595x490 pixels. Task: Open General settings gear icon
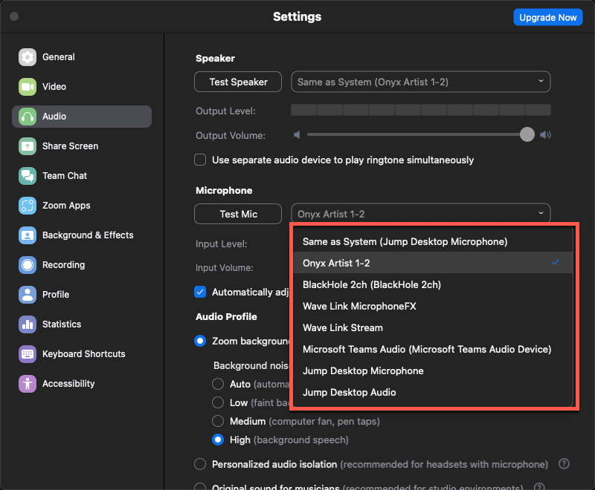pyautogui.click(x=28, y=57)
